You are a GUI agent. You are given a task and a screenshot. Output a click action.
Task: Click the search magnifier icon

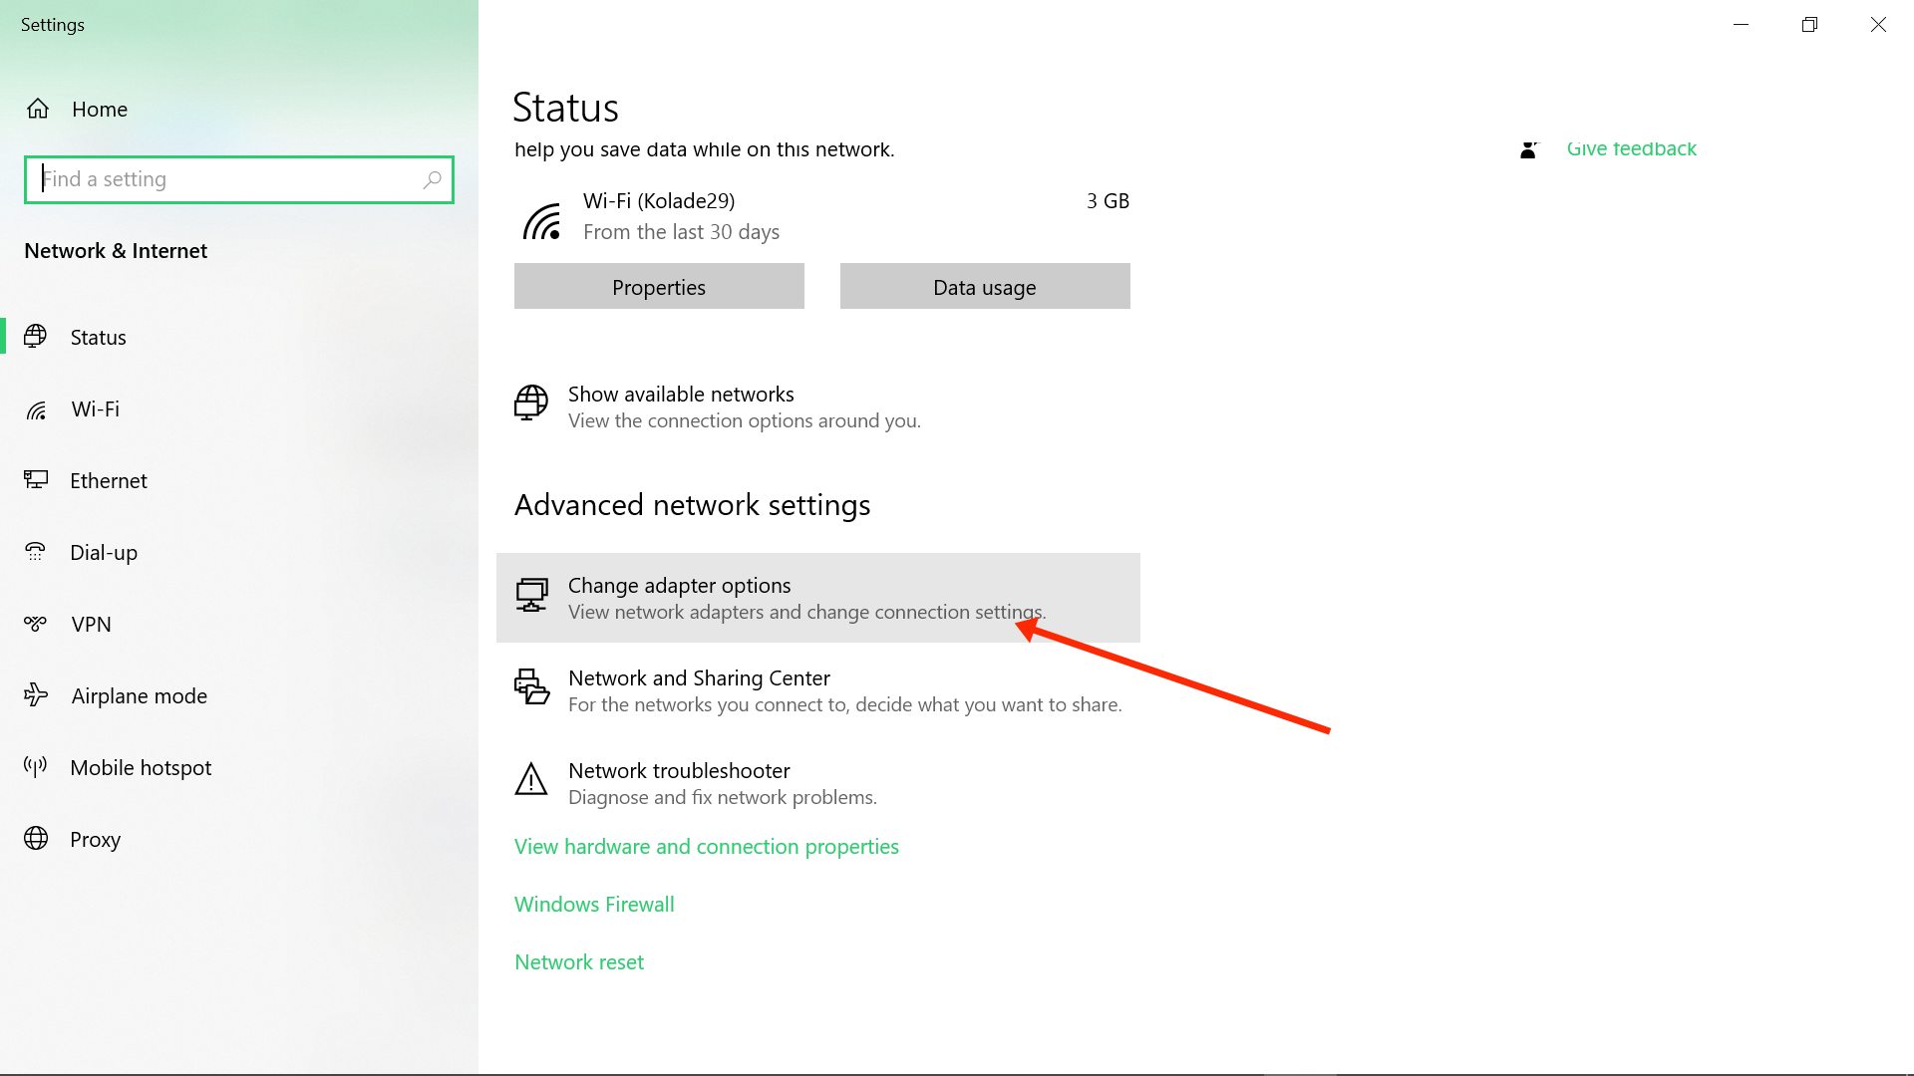coord(432,179)
